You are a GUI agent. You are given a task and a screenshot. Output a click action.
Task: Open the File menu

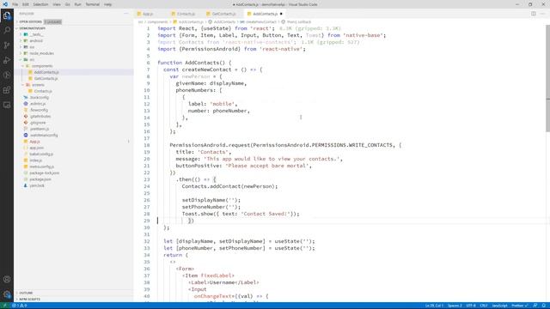(15, 4)
